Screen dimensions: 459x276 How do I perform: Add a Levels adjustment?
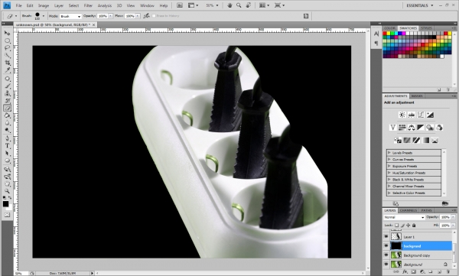coord(412,115)
